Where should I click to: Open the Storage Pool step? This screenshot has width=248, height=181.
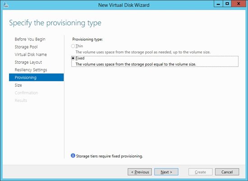pos(26,47)
